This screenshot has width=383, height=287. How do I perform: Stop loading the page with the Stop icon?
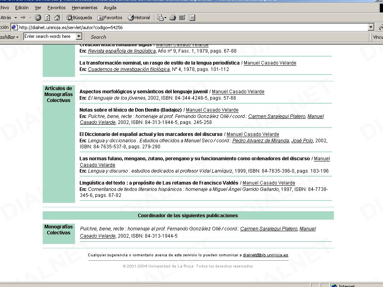(38, 18)
